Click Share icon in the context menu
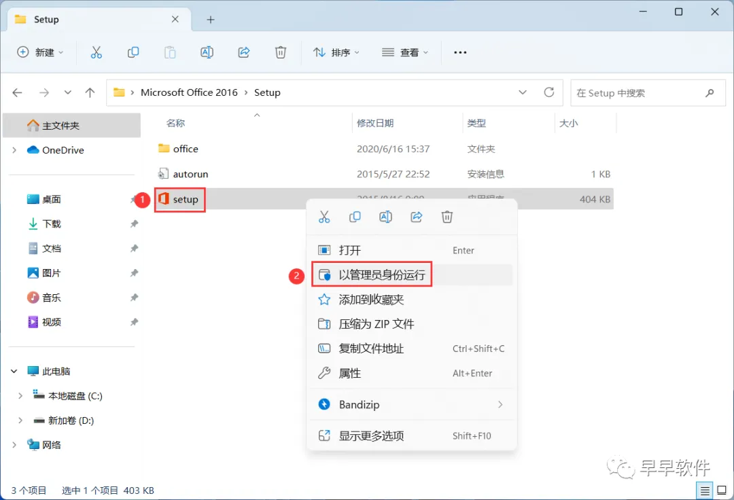Viewport: 734px width, 500px height. coord(417,217)
